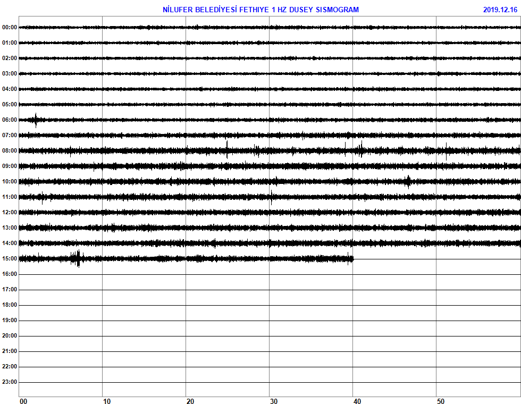
Task: Select the 08:00 hour label
Action: coord(10,151)
